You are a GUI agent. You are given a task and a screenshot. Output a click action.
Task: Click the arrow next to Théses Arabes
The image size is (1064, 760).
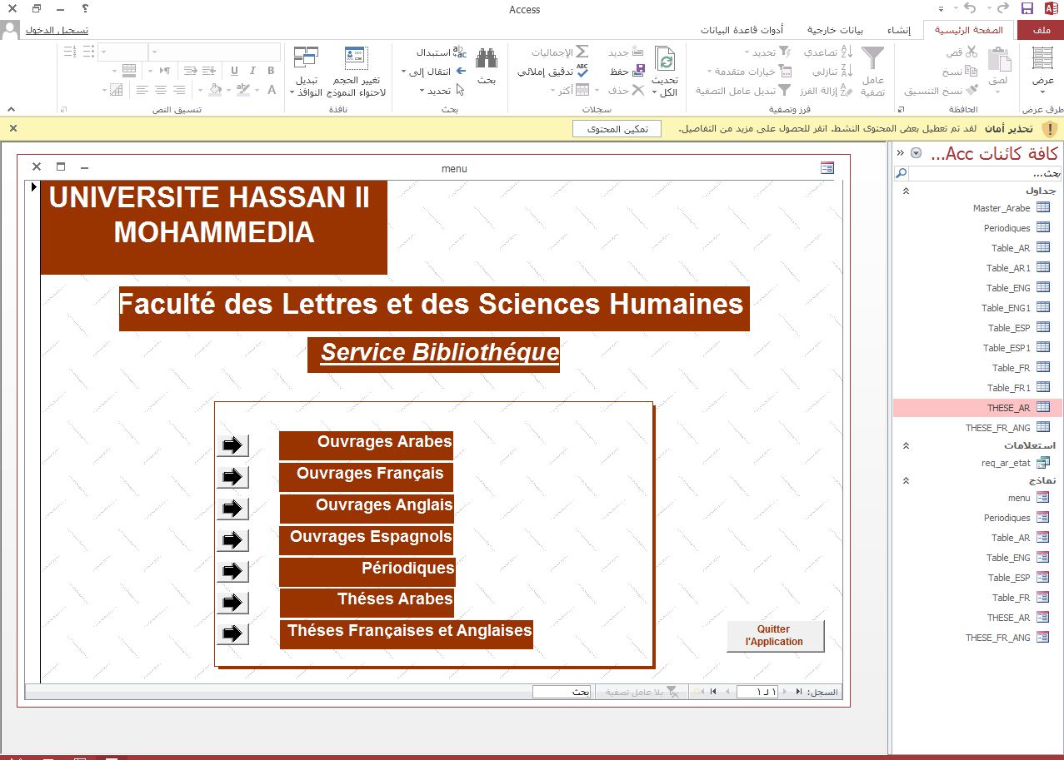[x=232, y=602]
